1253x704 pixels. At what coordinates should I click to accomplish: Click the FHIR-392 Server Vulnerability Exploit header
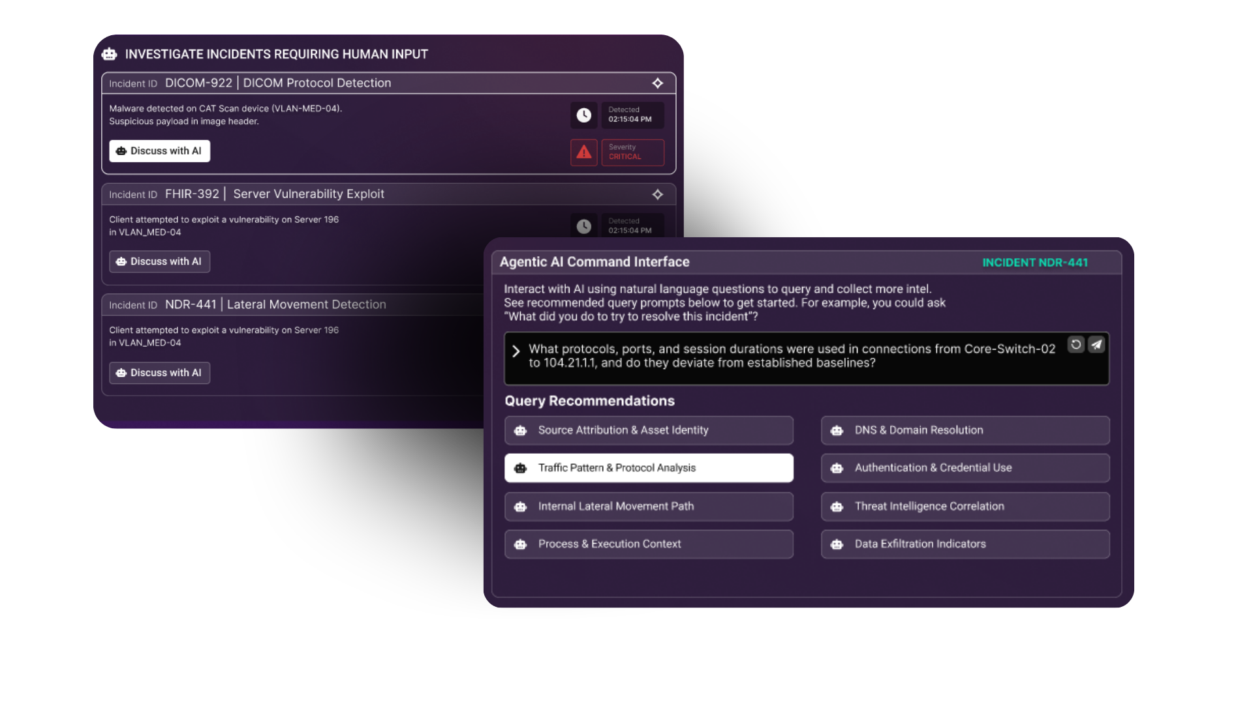pyautogui.click(x=388, y=194)
